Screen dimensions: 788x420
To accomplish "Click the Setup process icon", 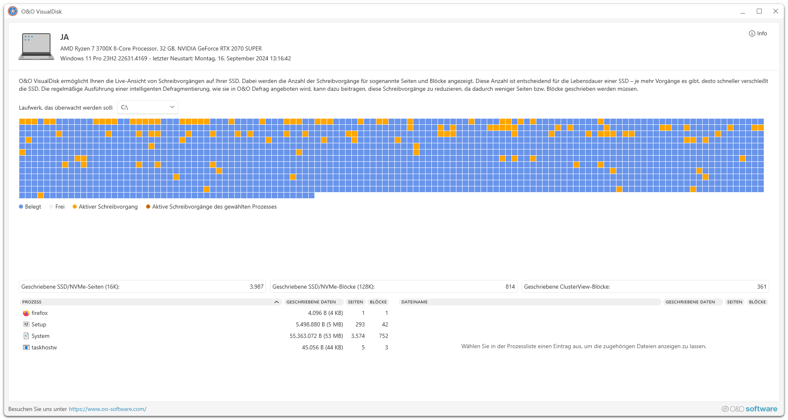I will pos(26,324).
